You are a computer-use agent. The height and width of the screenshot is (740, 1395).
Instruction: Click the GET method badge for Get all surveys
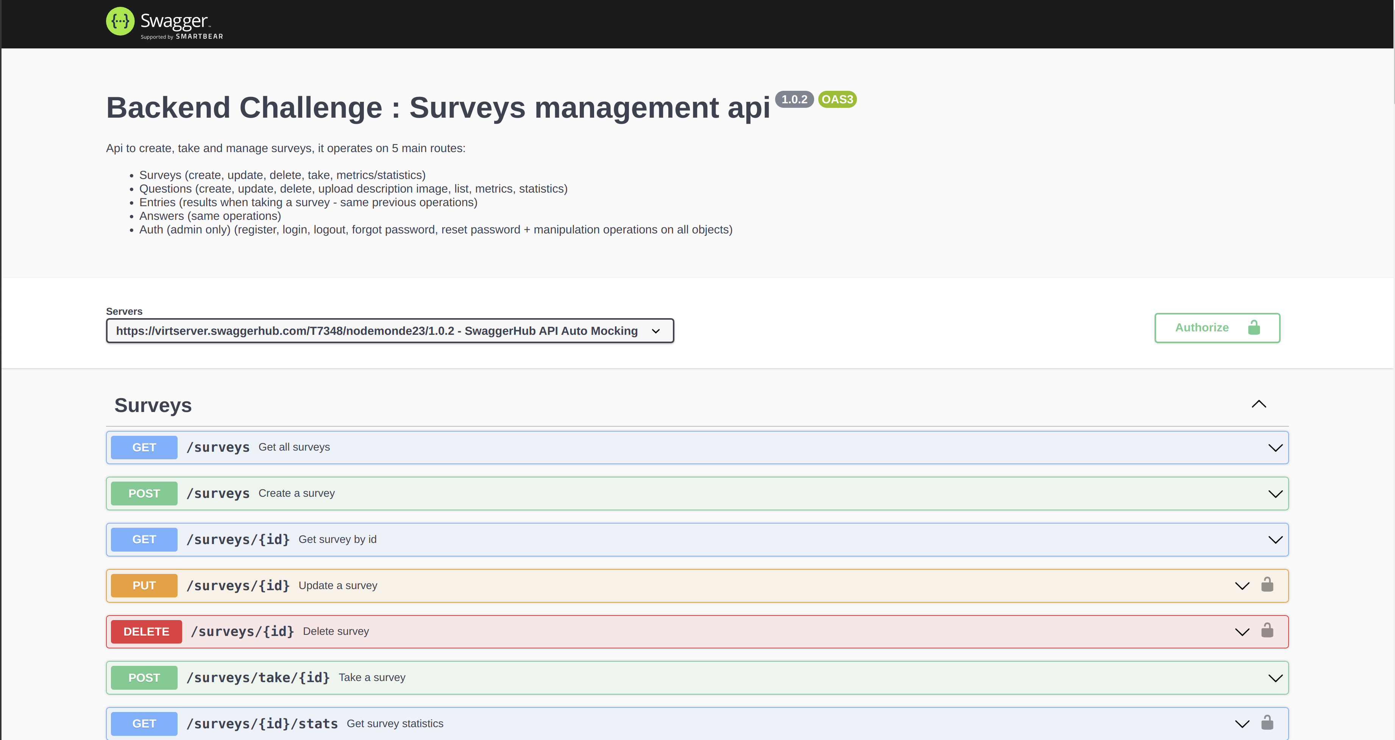click(x=144, y=447)
